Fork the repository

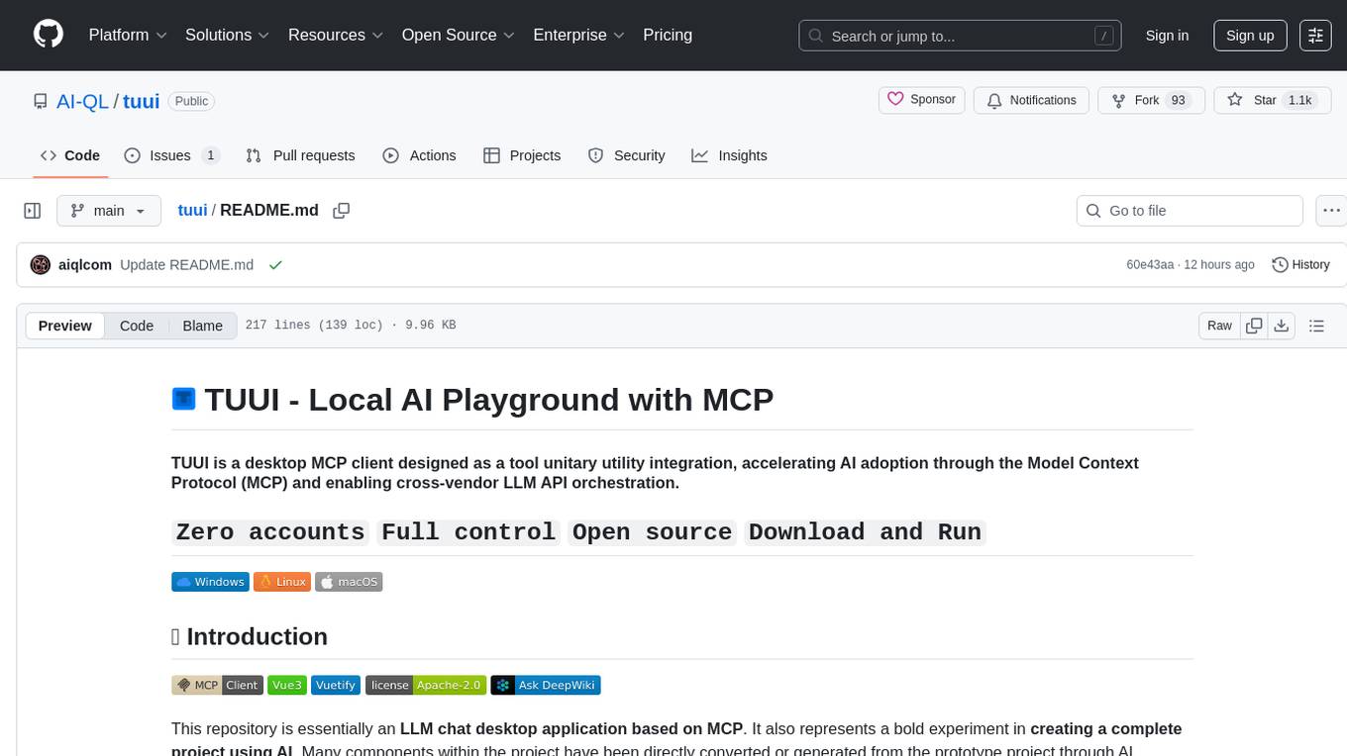pyautogui.click(x=1151, y=100)
